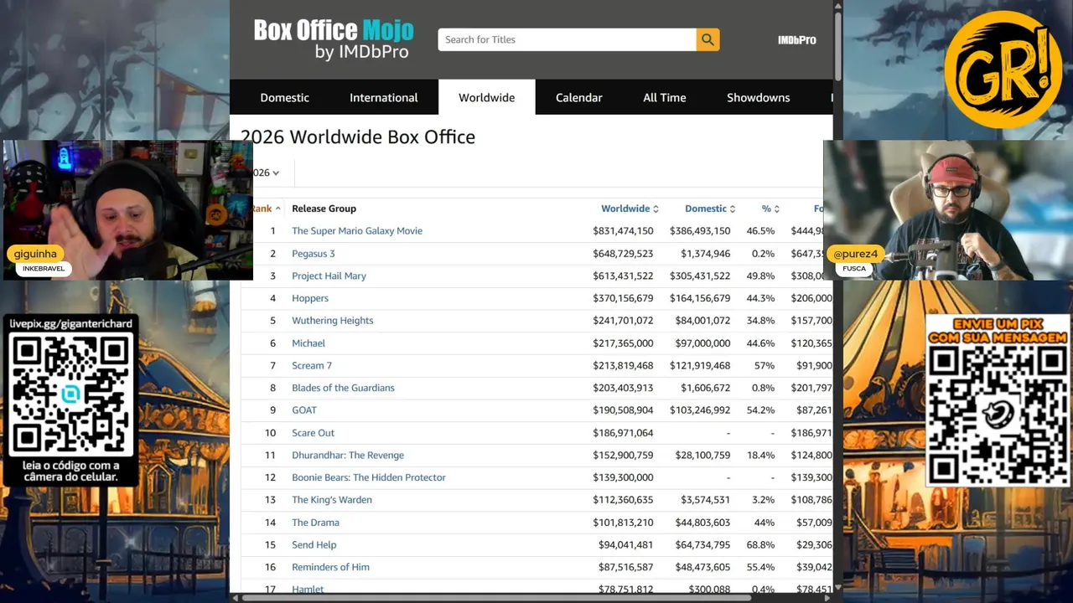The image size is (1073, 603).
Task: Click the 'Envie um Pix' QR code
Action: tap(998, 414)
